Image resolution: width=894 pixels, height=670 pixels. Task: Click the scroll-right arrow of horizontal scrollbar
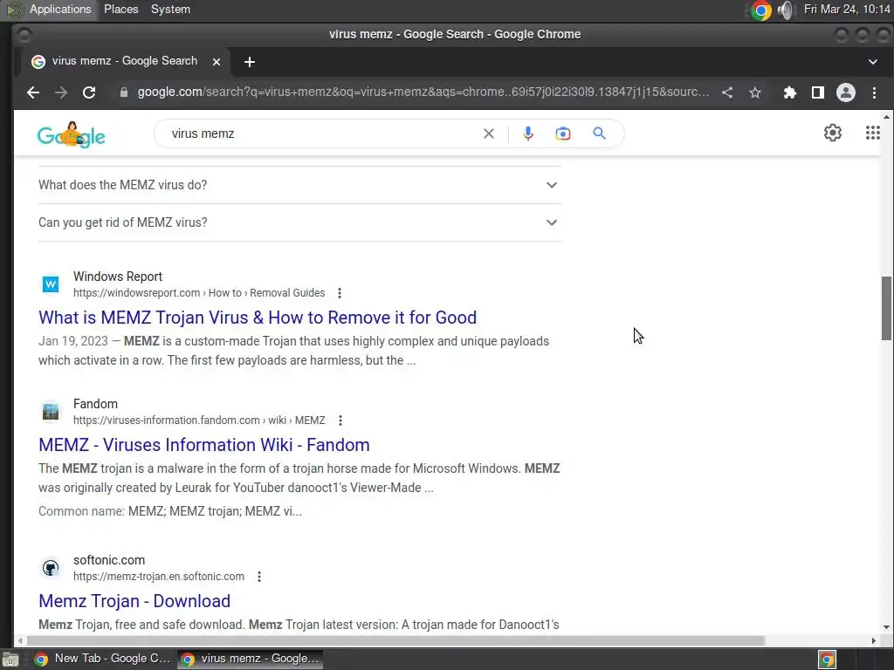click(873, 640)
